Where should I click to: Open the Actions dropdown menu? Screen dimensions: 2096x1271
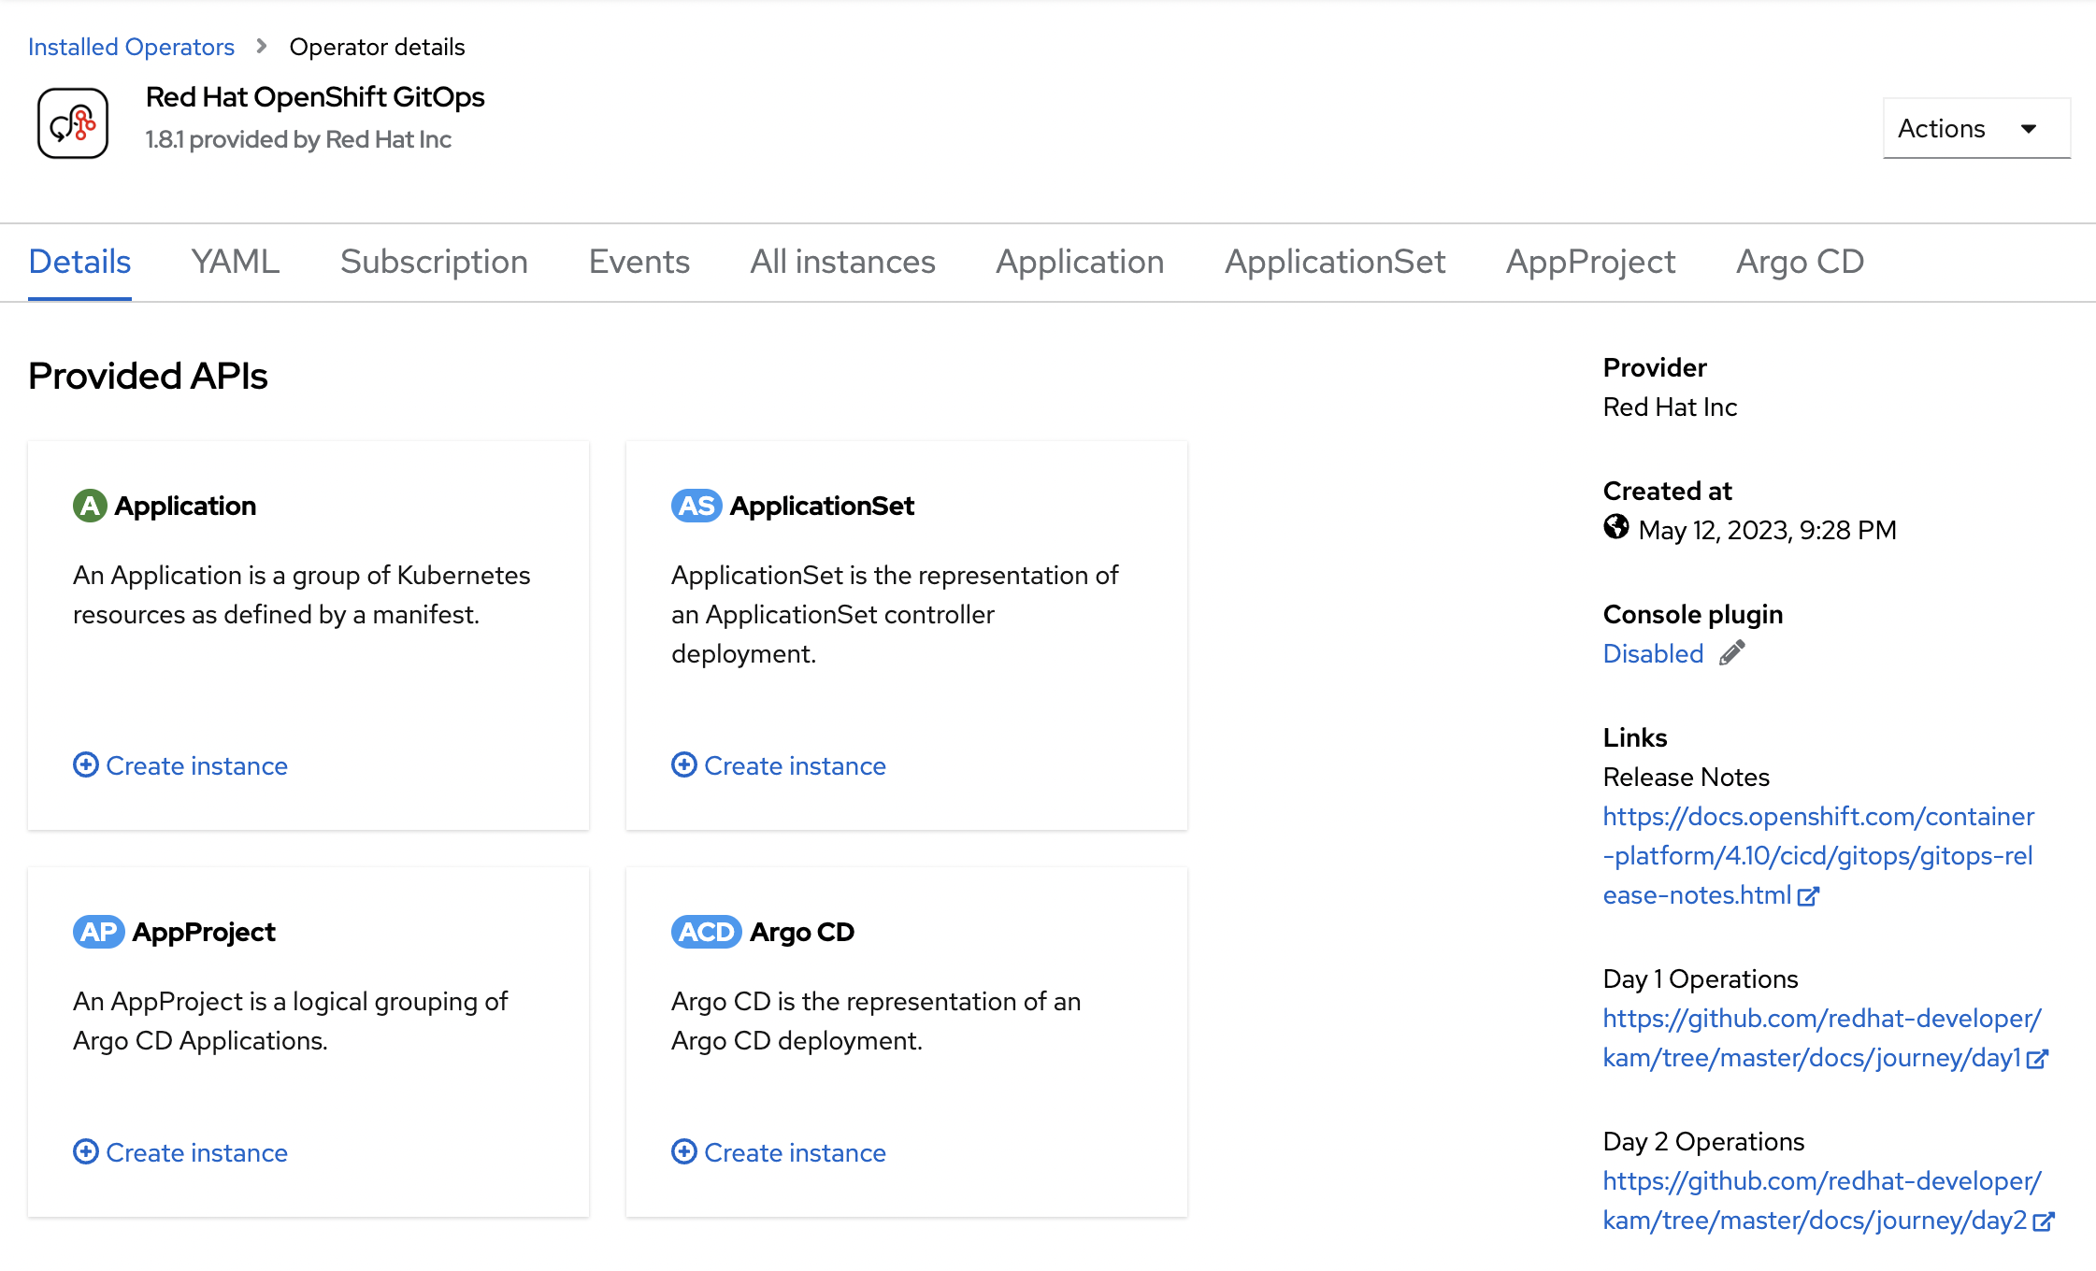pyautogui.click(x=1976, y=128)
